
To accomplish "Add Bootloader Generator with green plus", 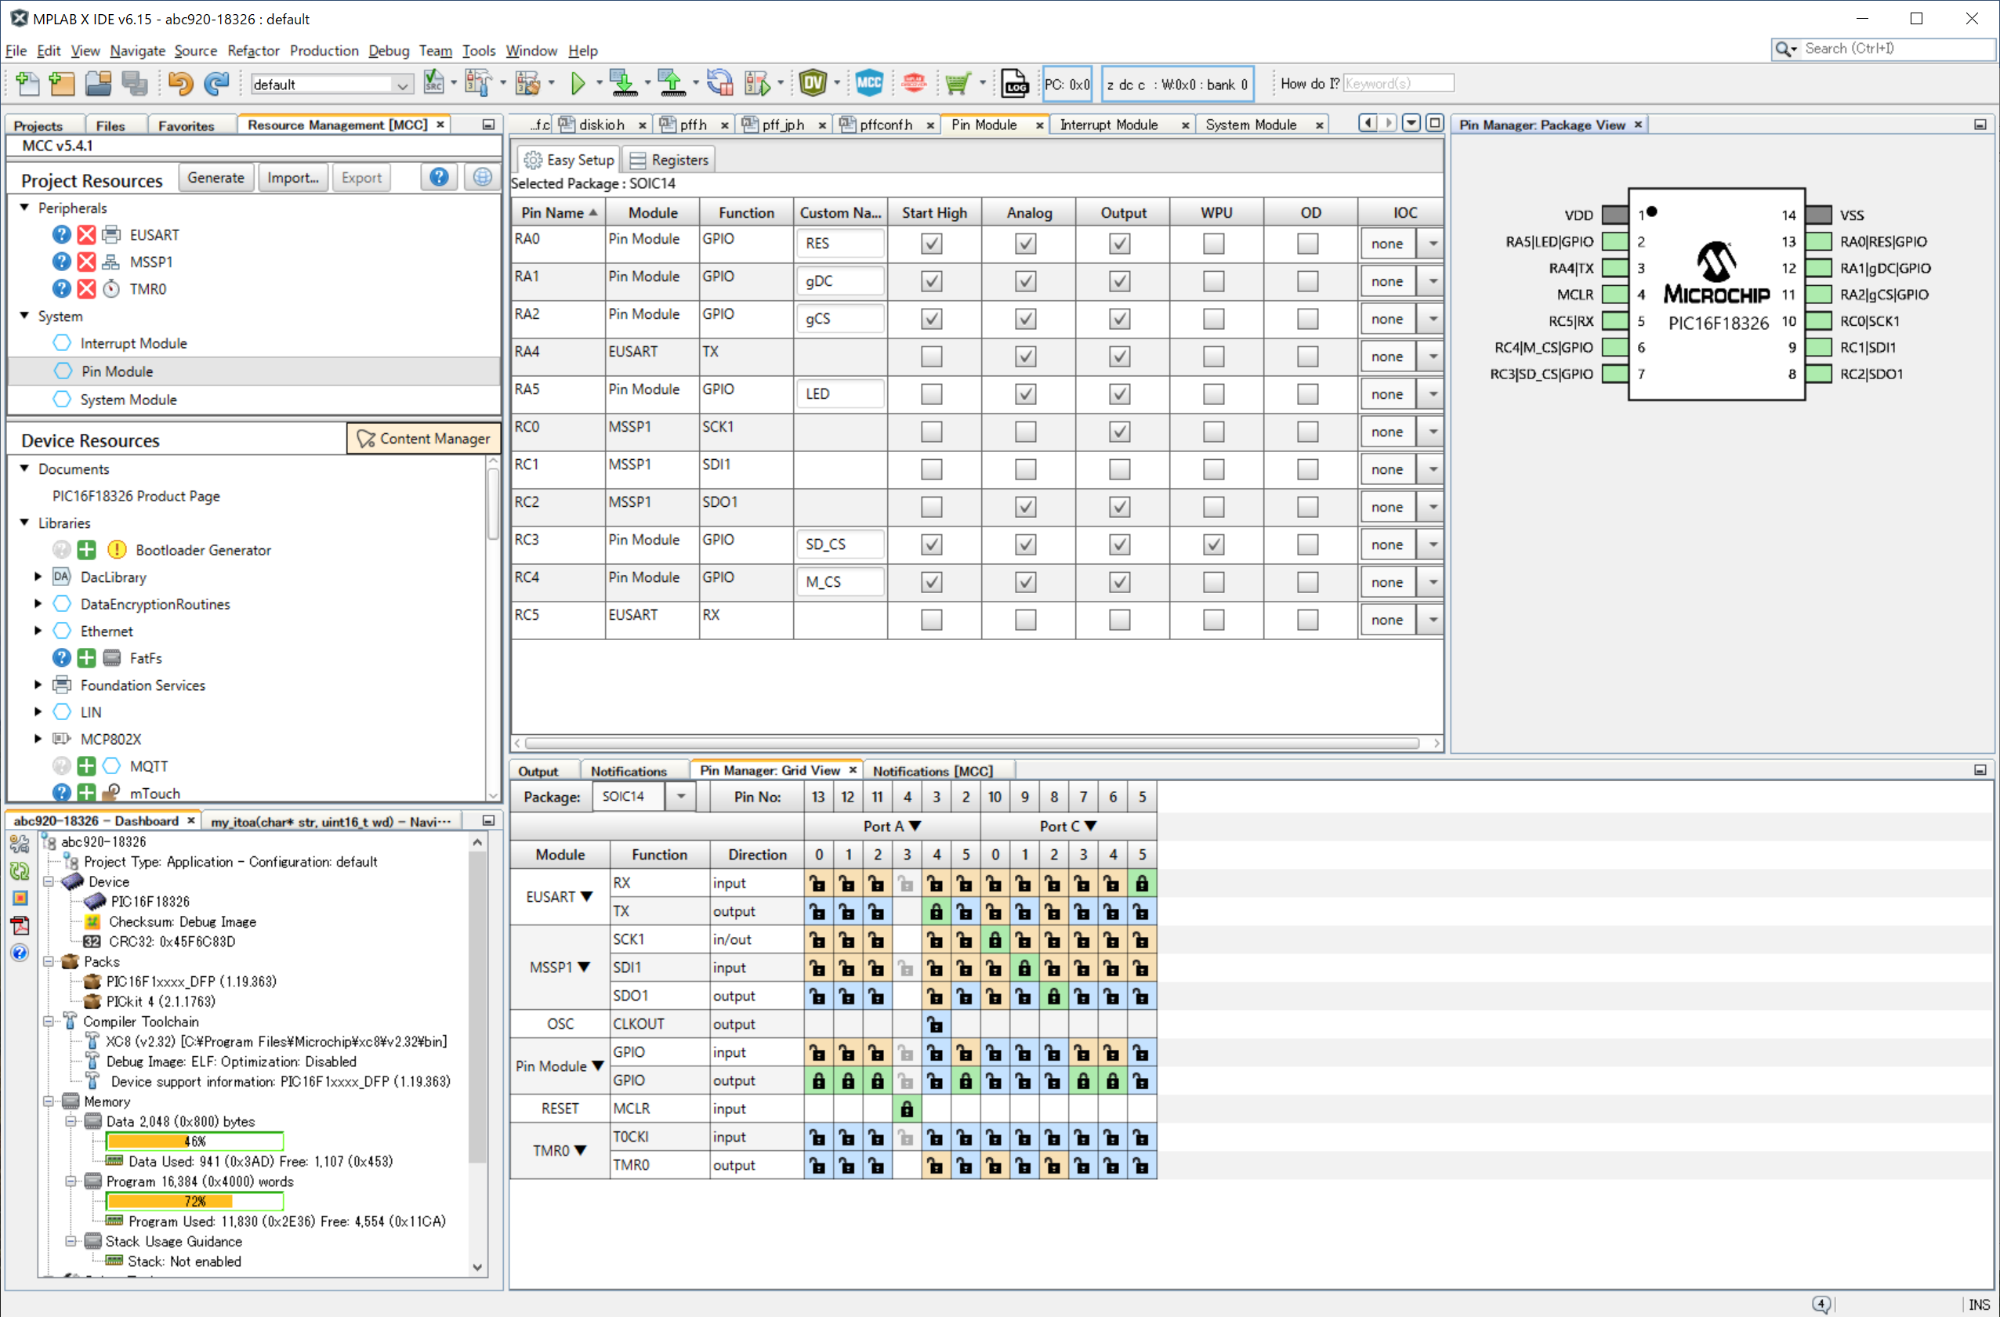I will tap(86, 550).
